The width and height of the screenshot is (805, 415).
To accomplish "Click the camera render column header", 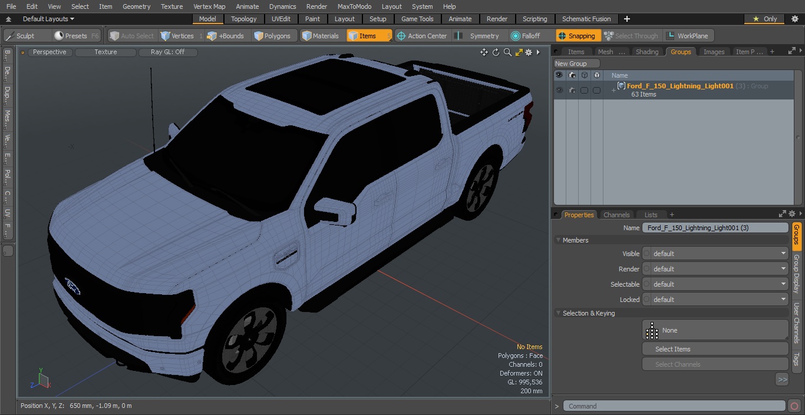I will tap(572, 75).
